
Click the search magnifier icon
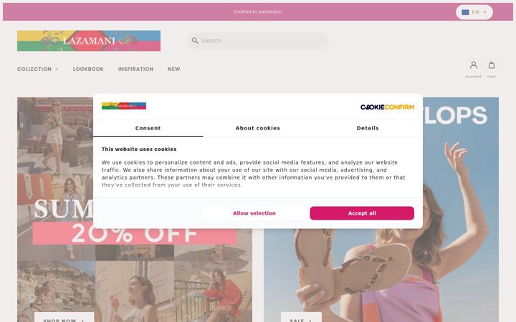195,41
